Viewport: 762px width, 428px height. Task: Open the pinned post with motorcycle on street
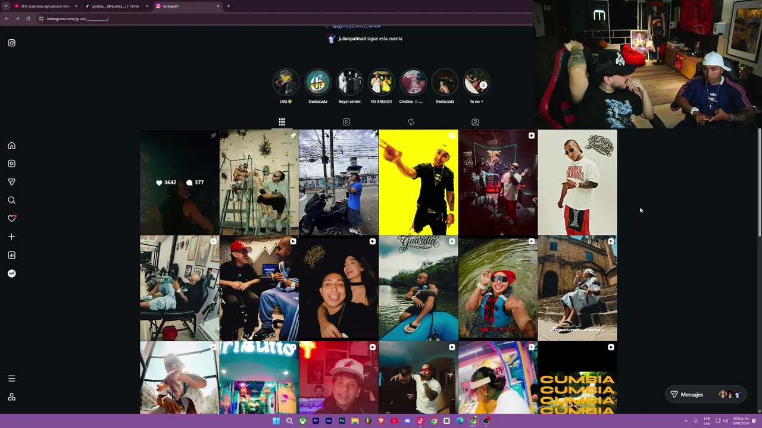339,182
